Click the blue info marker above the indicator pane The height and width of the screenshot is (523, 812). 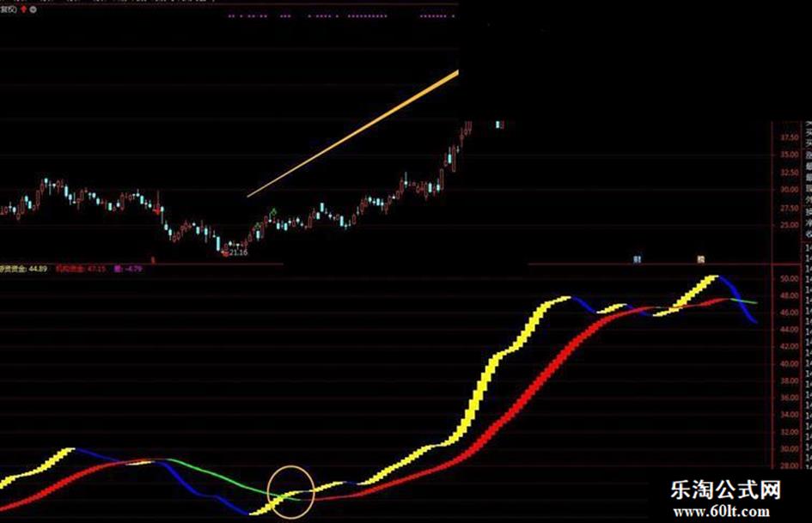click(x=638, y=258)
